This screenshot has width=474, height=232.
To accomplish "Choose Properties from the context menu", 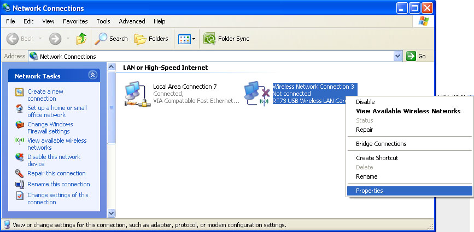I will point(370,191).
